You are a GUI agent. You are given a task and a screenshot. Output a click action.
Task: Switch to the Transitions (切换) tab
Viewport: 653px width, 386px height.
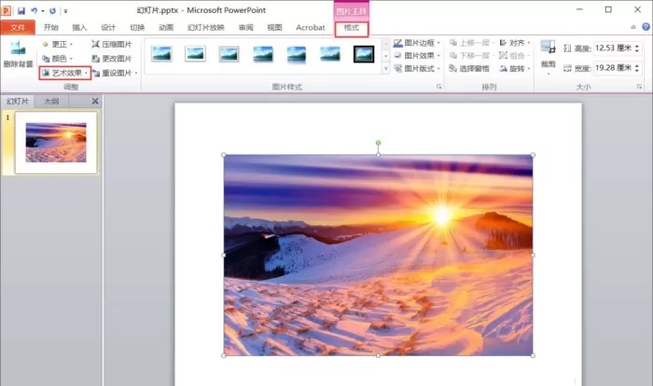[137, 27]
